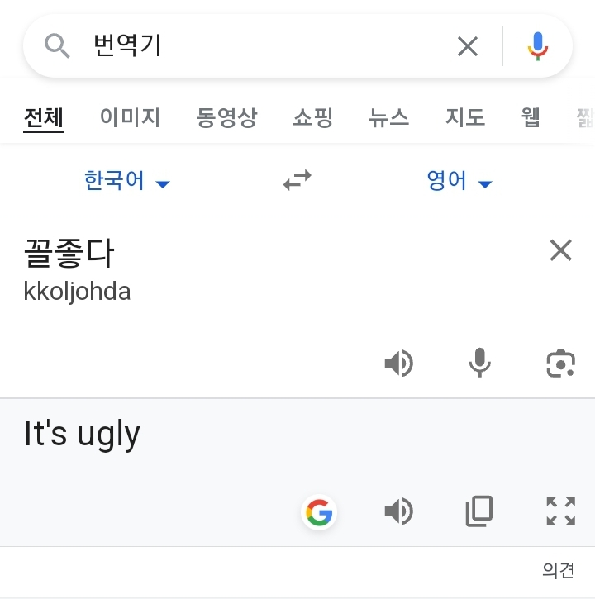This screenshot has width=595, height=599.
Task: Switch to the 이미지 tab
Action: (130, 117)
